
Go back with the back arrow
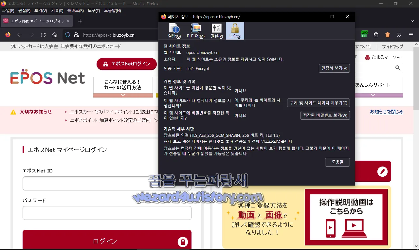coord(20,35)
